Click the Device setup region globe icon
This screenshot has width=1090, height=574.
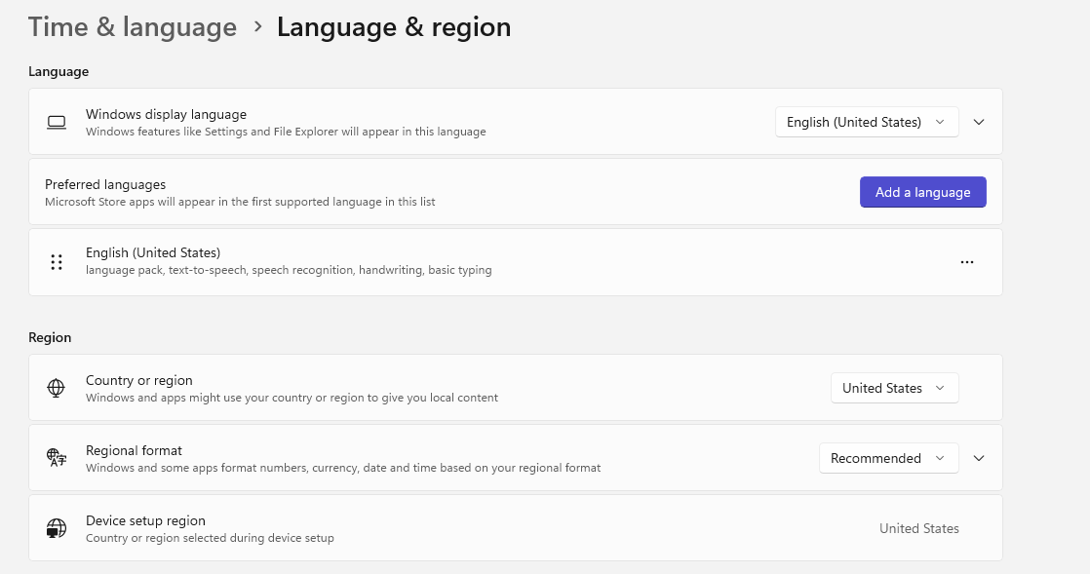click(57, 528)
